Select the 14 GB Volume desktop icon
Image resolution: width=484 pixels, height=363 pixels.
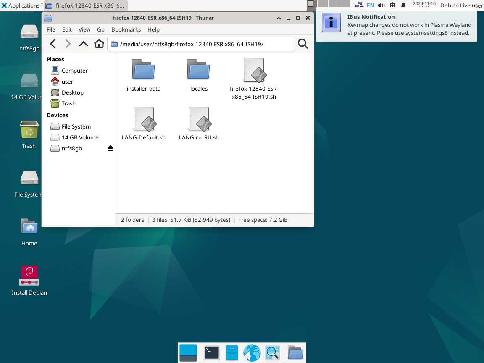click(27, 87)
